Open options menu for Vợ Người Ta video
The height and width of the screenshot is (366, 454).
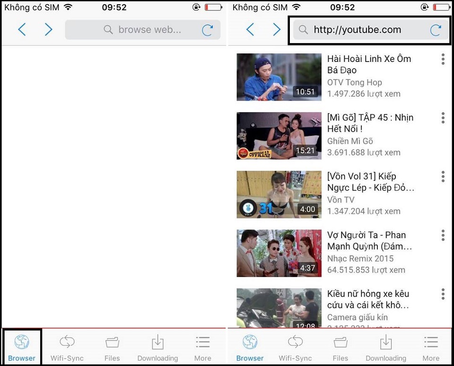coord(443,235)
